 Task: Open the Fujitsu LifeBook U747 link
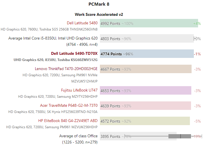[79, 90]
